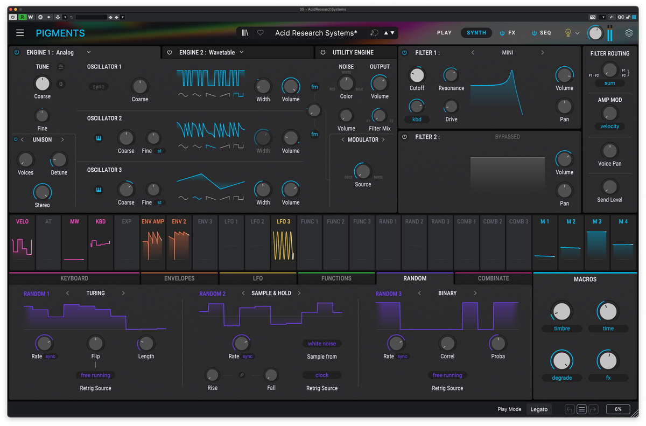Click the sum filter routing label
The width and height of the screenshot is (646, 426).
click(x=610, y=83)
